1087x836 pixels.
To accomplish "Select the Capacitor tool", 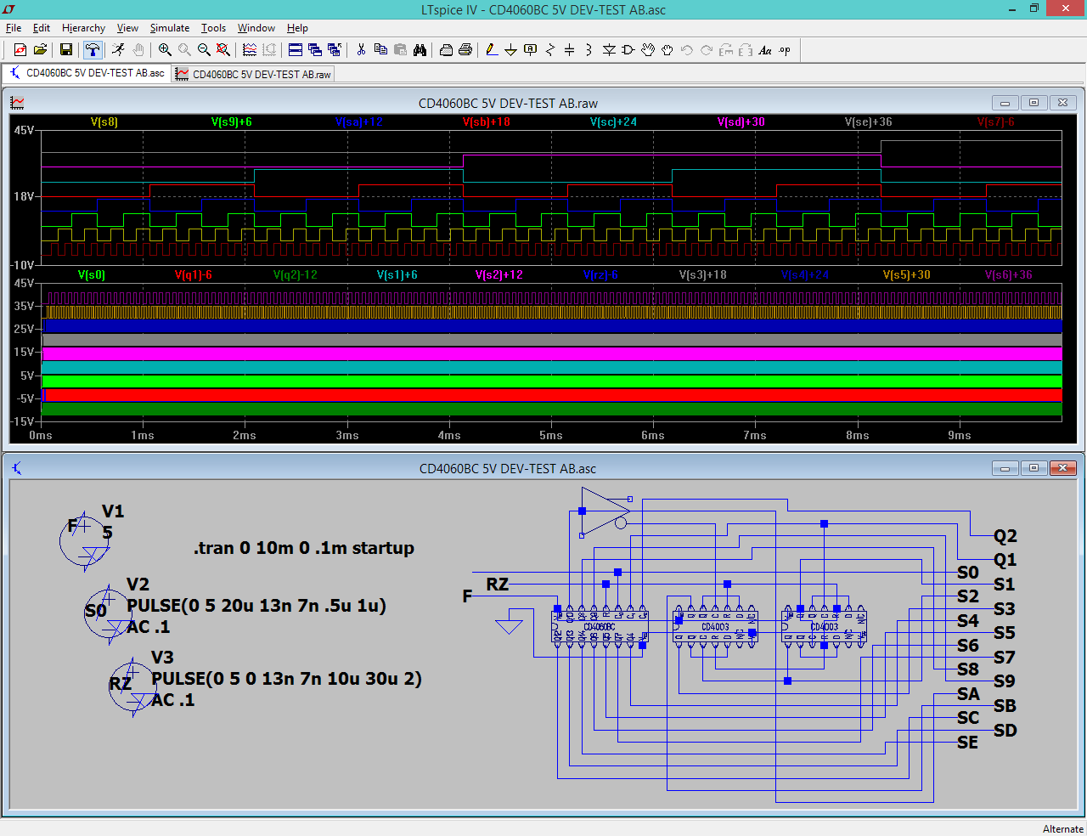I will click(x=569, y=50).
